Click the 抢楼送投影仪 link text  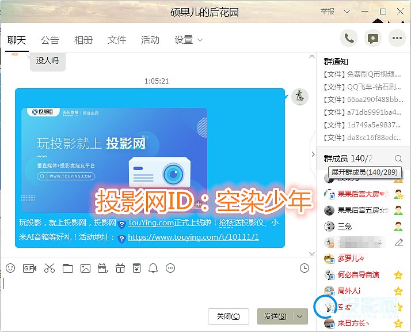241,222
